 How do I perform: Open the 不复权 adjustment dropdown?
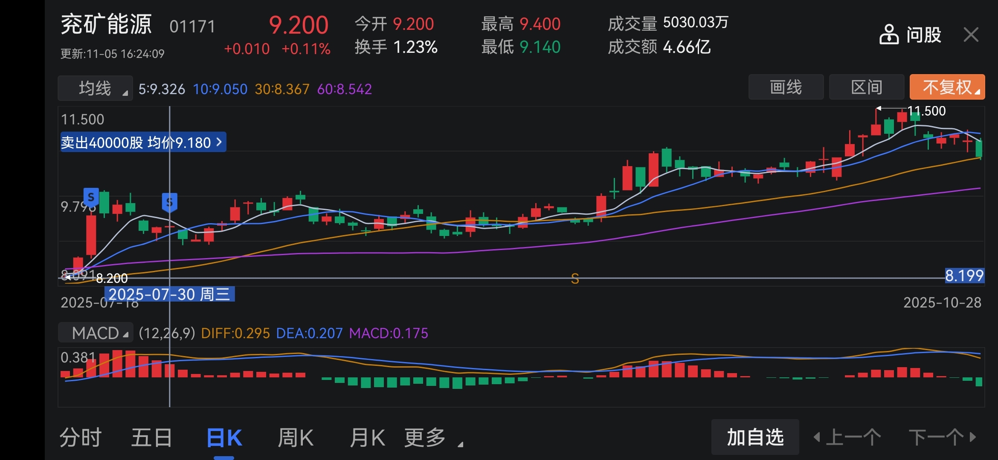coord(947,87)
